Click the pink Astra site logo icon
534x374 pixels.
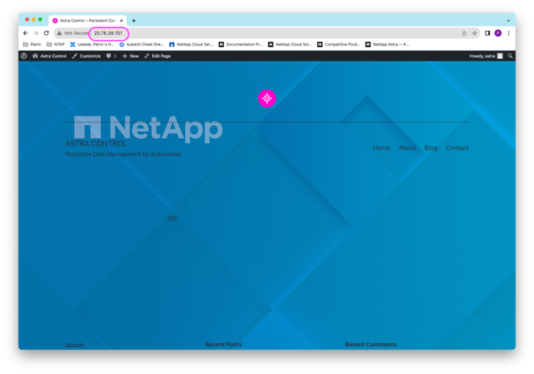coord(267,98)
